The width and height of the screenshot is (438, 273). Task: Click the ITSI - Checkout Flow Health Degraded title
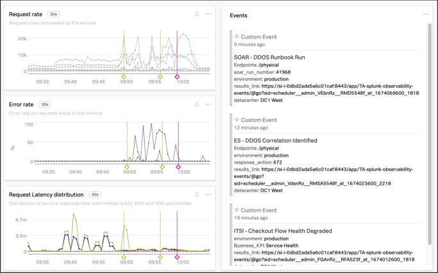pyautogui.click(x=282, y=231)
